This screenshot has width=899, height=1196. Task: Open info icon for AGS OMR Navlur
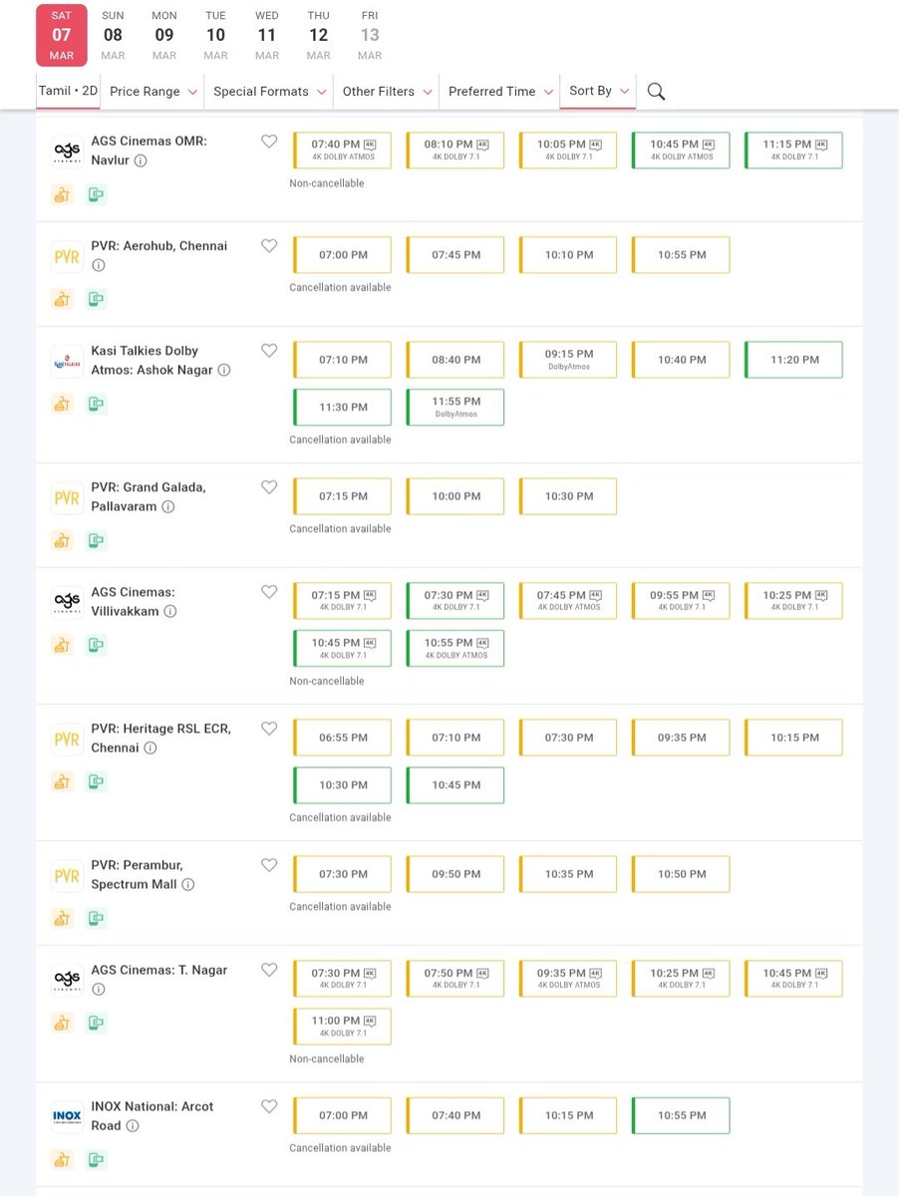(141, 160)
